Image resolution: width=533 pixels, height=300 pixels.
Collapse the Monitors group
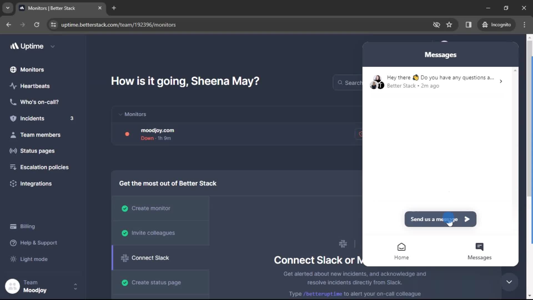click(x=120, y=114)
